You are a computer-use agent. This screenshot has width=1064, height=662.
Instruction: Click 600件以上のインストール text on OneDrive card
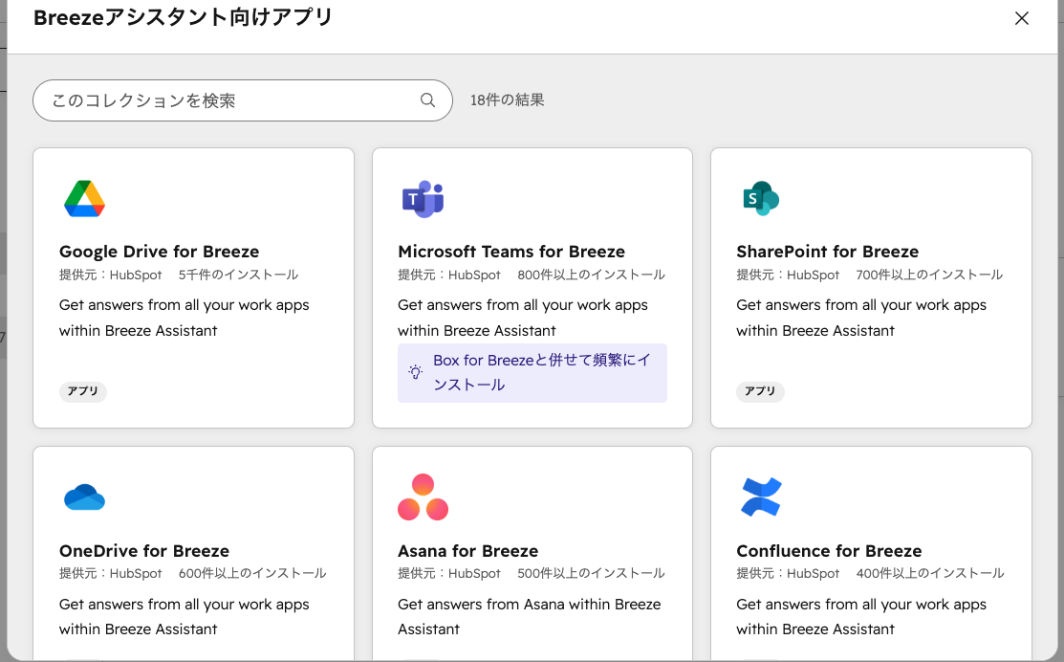(x=252, y=574)
